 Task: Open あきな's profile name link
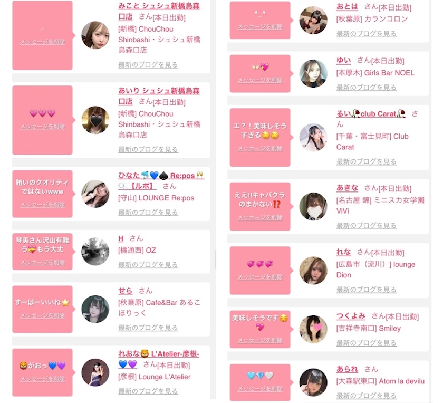pos(347,188)
